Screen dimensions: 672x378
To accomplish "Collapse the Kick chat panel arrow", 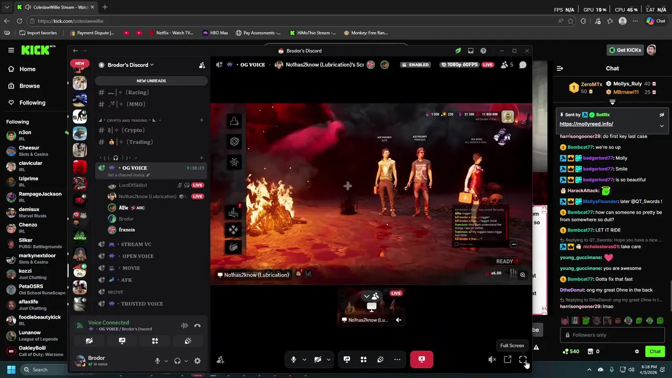I will click(560, 68).
